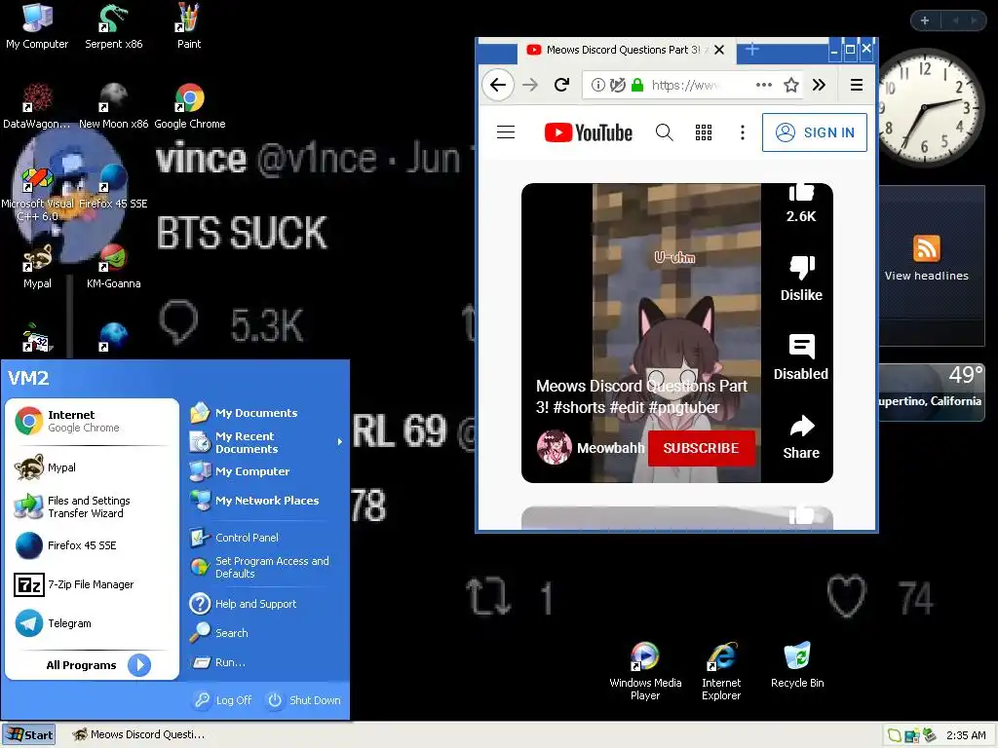Expand My Recent Documents submenu

point(266,442)
